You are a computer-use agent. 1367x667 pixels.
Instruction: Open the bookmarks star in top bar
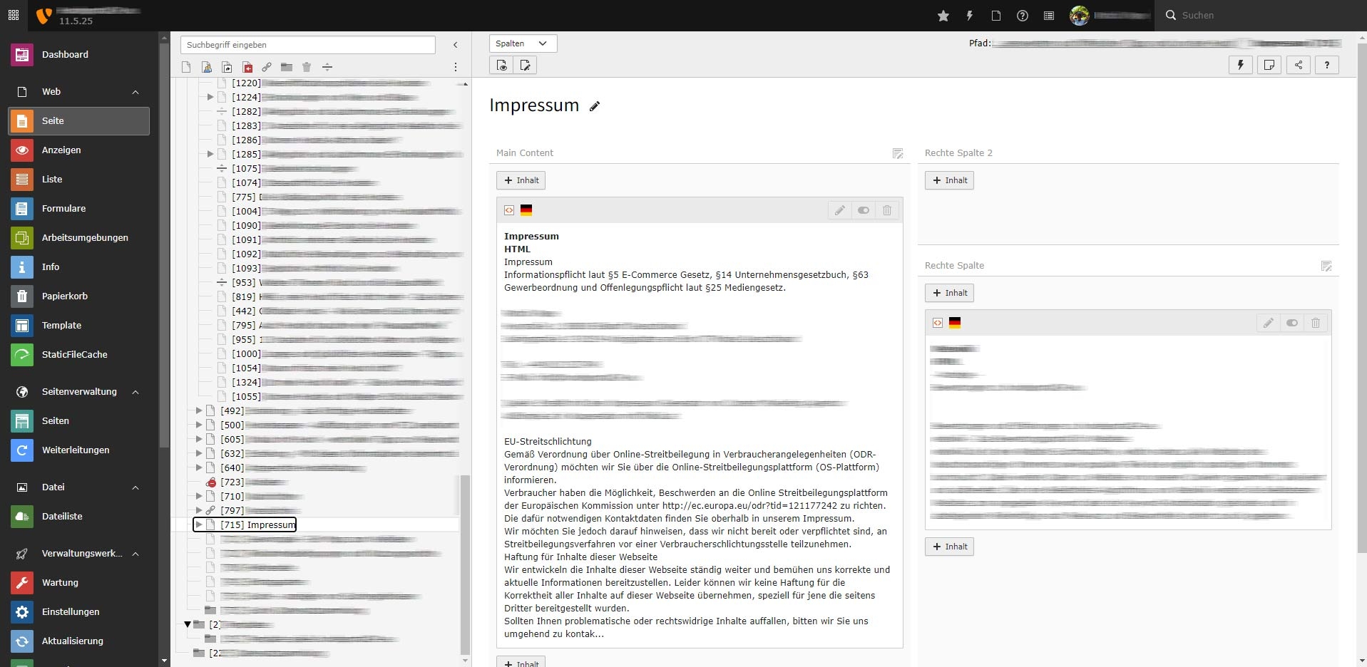click(943, 16)
